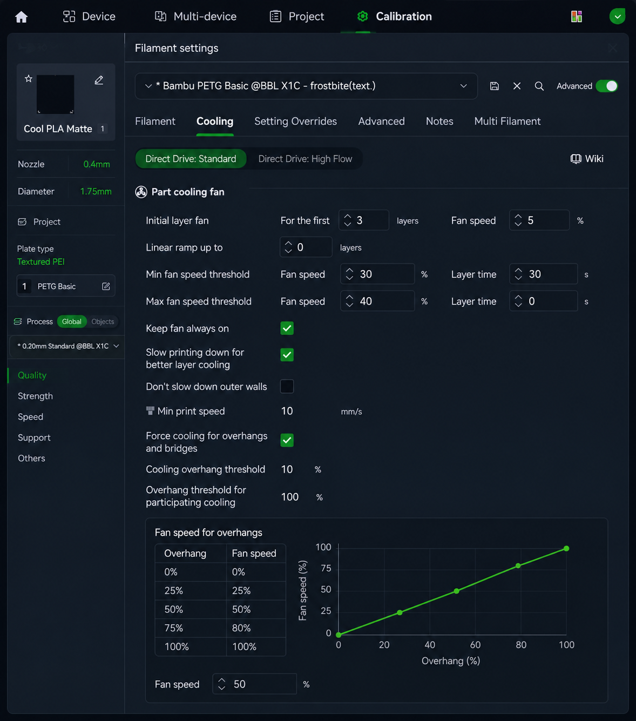Toggle Keep fan always on checkbox
636x721 pixels.
pos(287,328)
